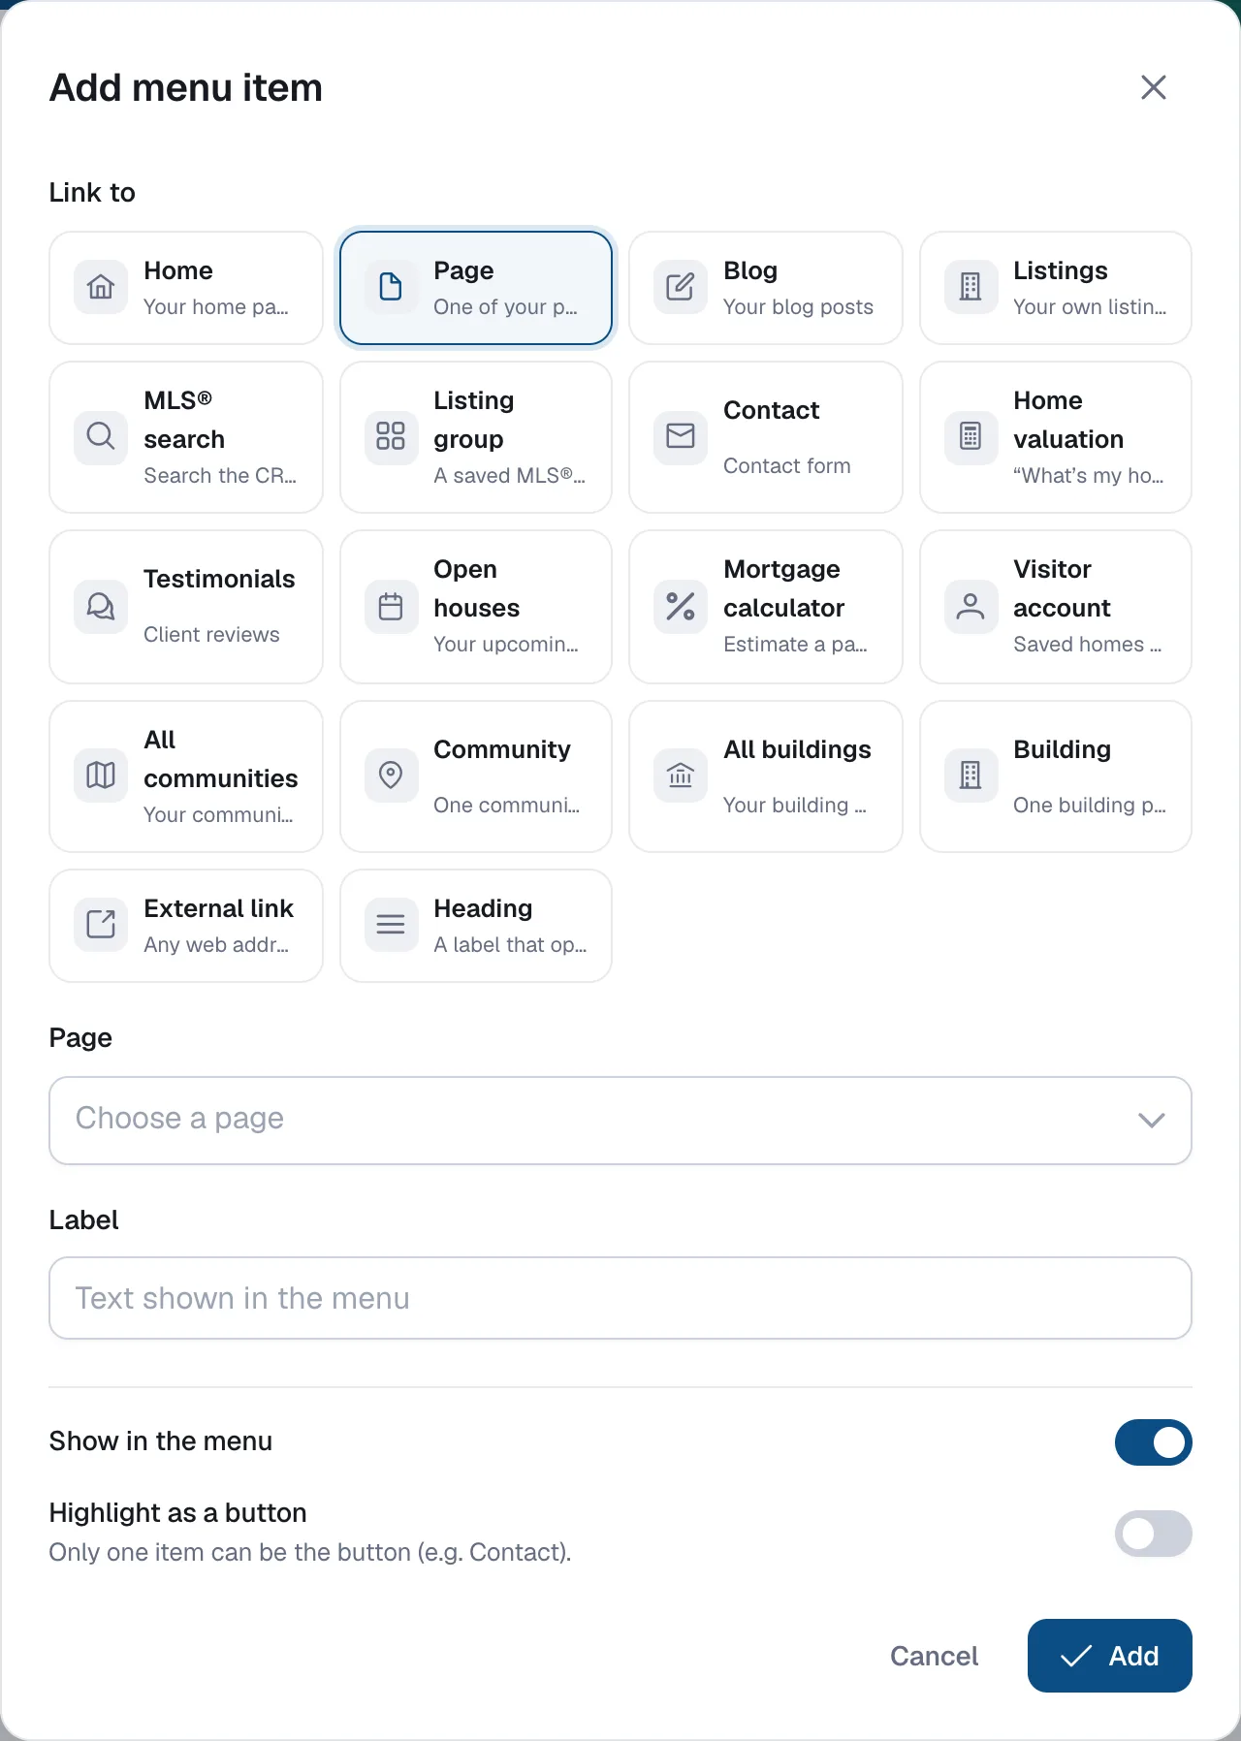Screen dimensions: 1241x1741
Task: Click the magnifier icon on MLS® search
Action: pos(101,436)
